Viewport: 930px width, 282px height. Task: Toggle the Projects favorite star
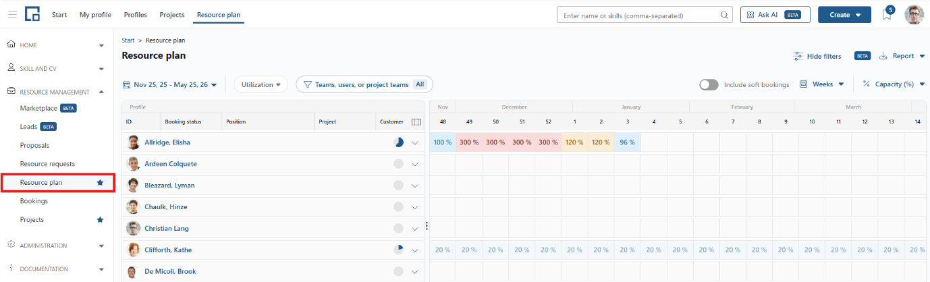[x=100, y=219]
